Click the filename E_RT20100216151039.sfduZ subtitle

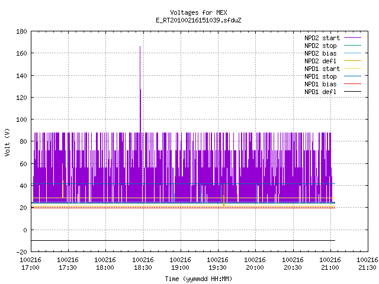(198, 20)
